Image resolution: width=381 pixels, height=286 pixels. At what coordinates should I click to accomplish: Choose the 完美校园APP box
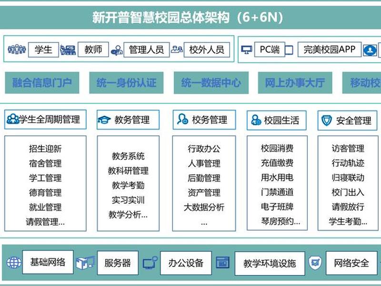click(330, 50)
